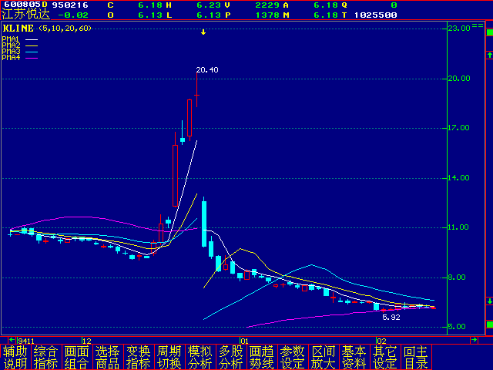Click the 模拟分析 simulation analysis button
The width and height of the screenshot is (493, 370).
point(200,357)
